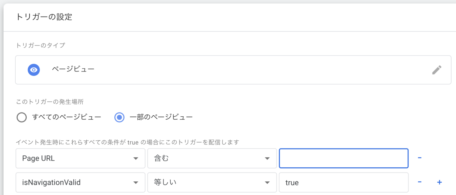This screenshot has width=456, height=195.
Task: Open the 等しい operator dropdown
Action: 212,182
